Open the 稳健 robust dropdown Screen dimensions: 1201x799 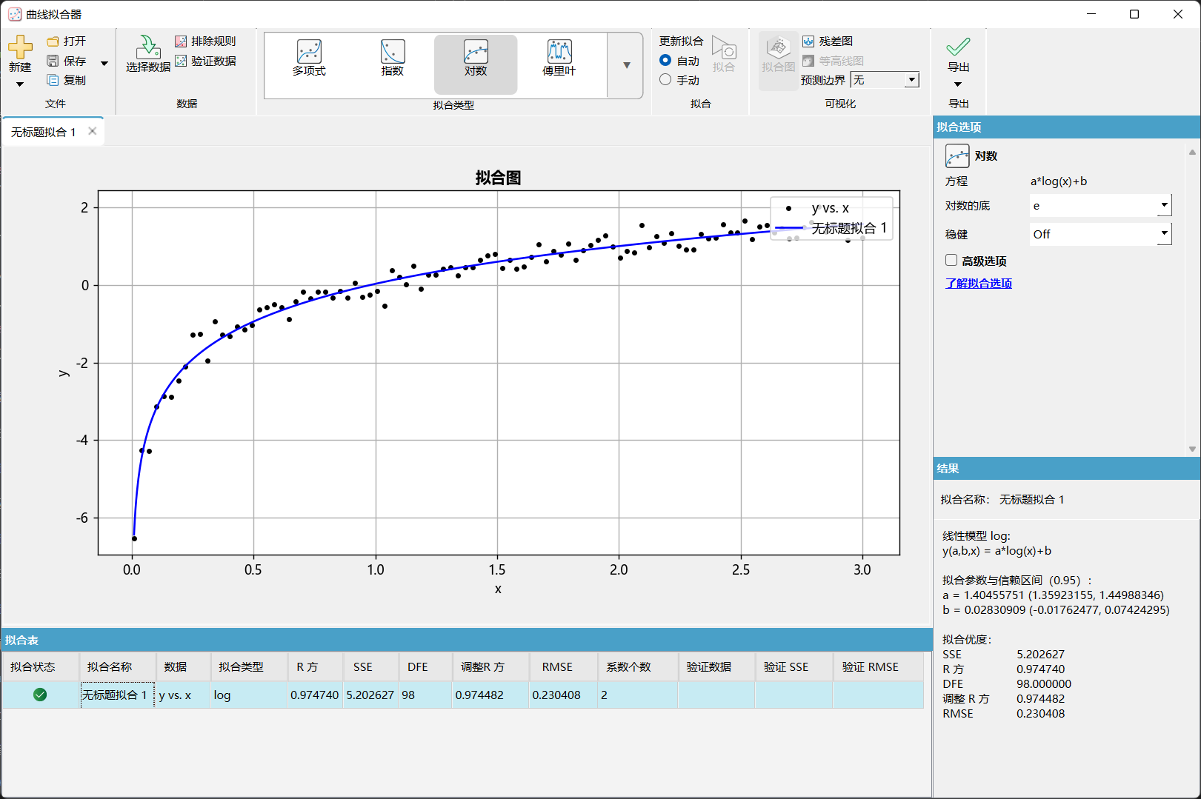1164,234
